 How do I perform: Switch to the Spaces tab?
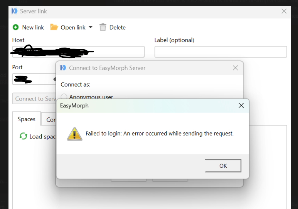[27, 119]
